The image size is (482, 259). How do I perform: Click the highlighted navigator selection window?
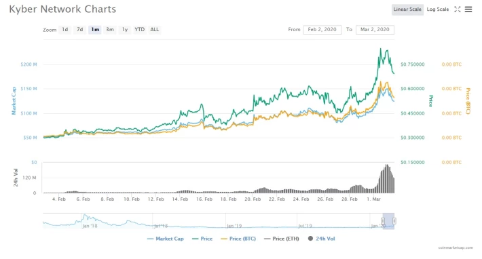(388, 221)
